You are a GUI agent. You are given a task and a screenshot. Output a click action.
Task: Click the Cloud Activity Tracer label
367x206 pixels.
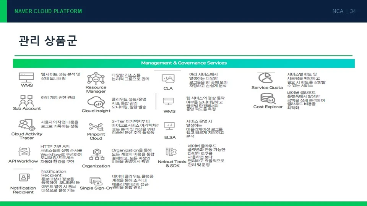pyautogui.click(x=27, y=136)
